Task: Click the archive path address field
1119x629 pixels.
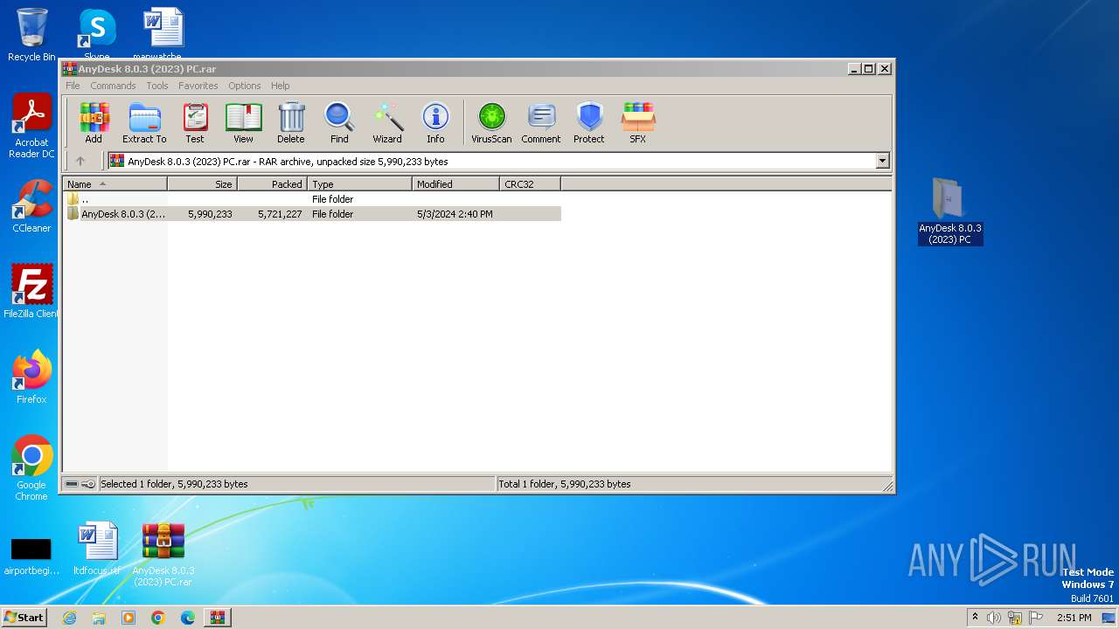Action: [491, 161]
